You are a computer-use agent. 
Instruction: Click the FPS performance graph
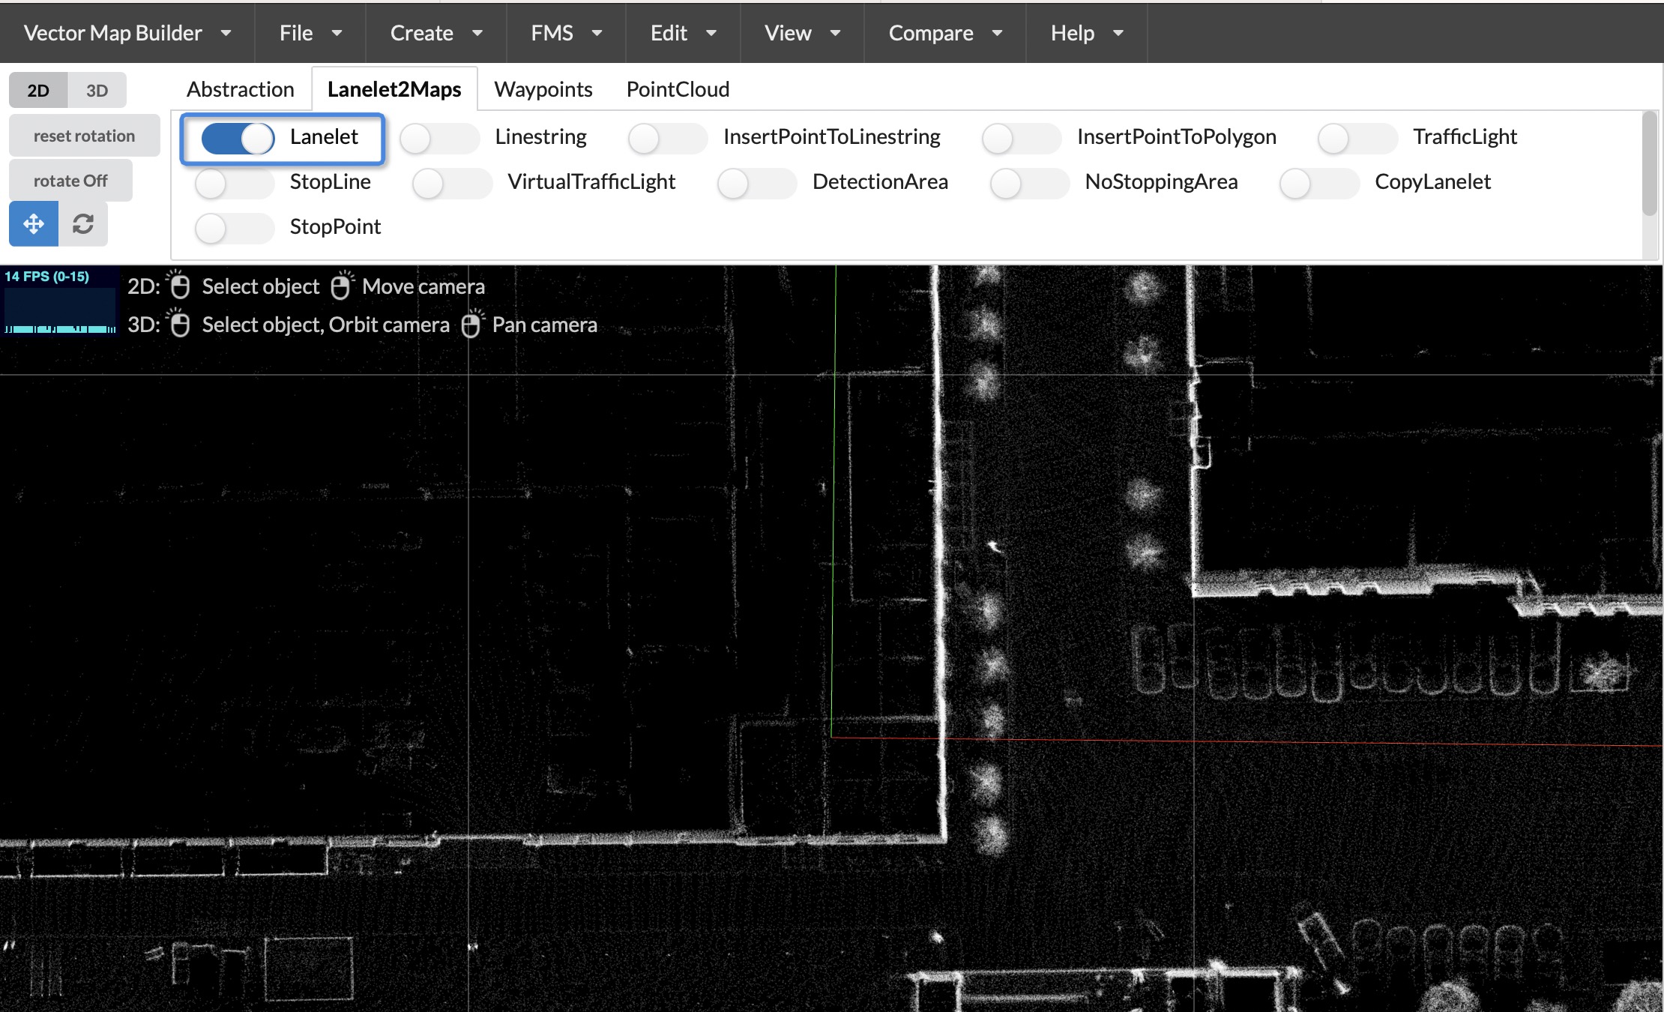pos(60,304)
